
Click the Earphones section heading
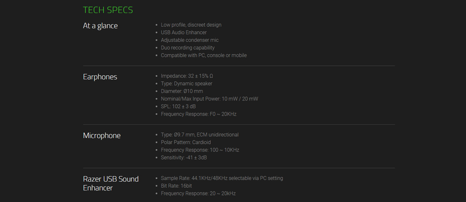(100, 77)
